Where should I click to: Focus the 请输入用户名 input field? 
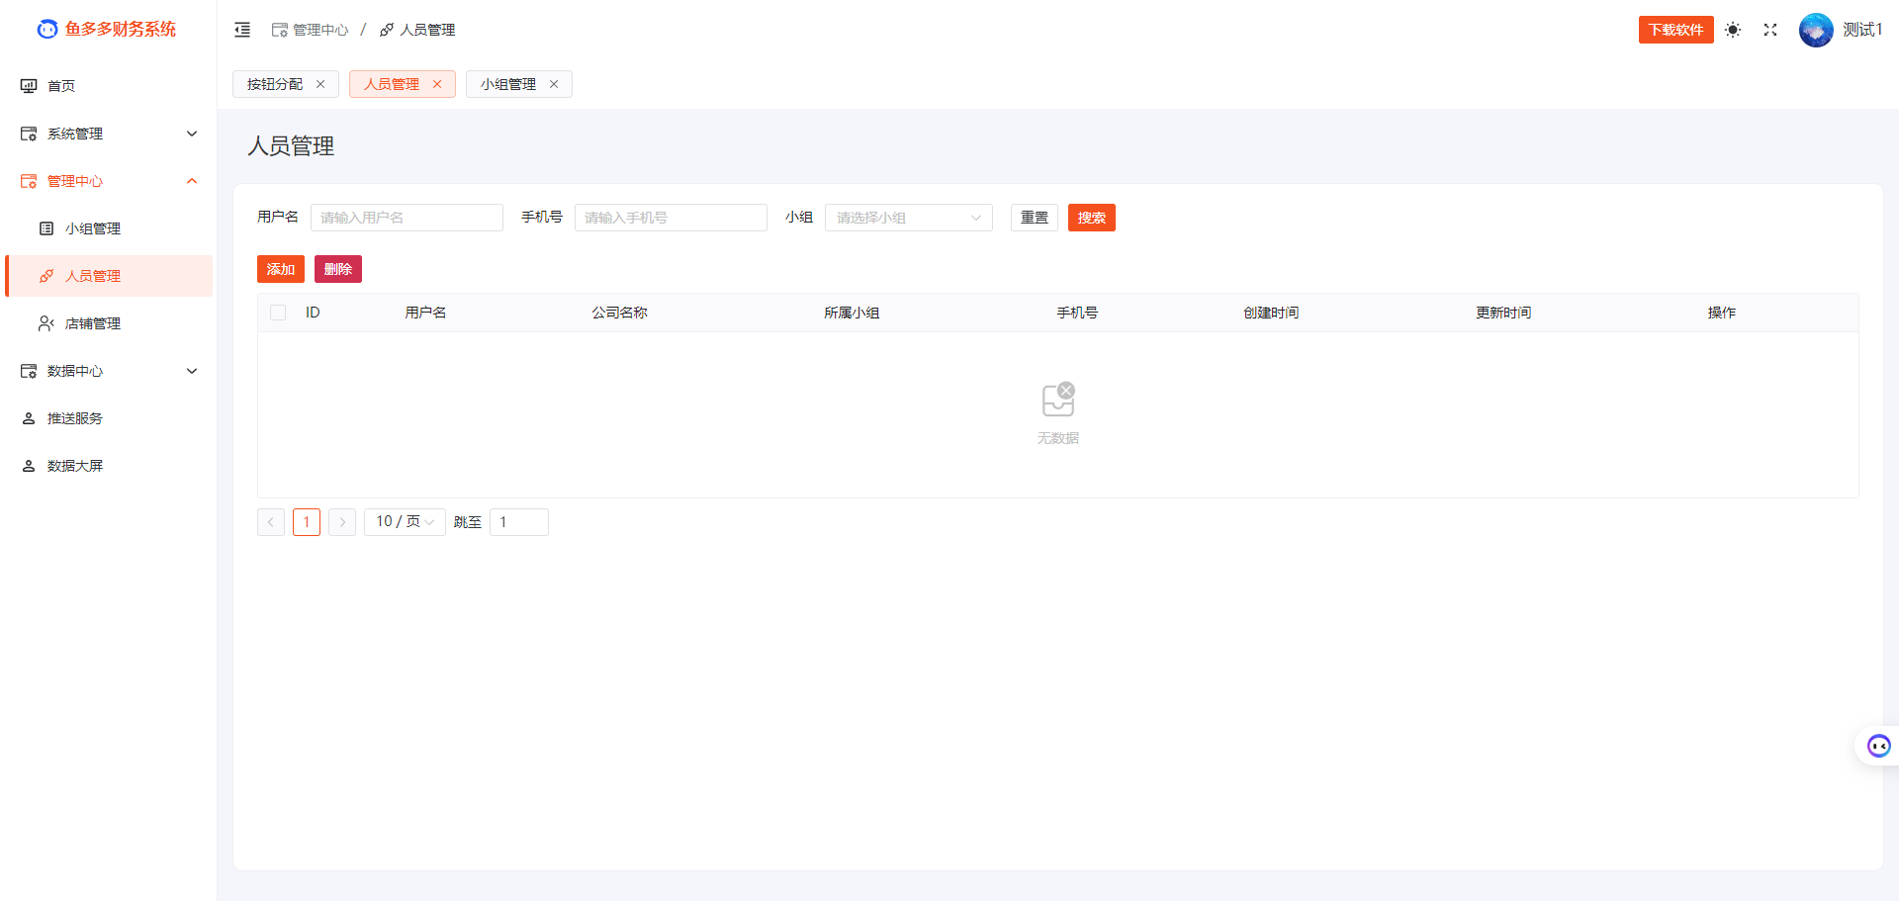[407, 218]
